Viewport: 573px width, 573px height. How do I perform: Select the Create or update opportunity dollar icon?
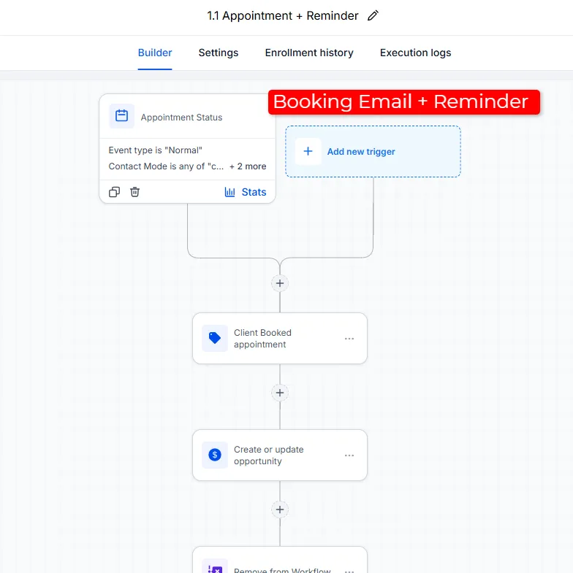(215, 455)
